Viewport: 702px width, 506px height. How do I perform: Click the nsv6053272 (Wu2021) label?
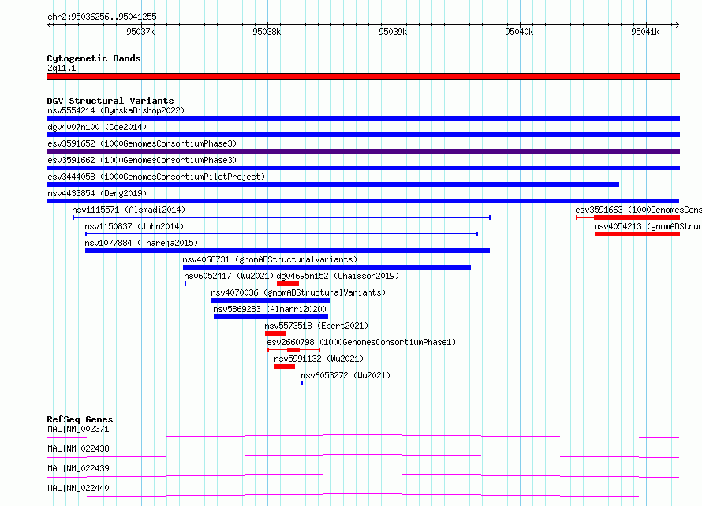(x=345, y=375)
